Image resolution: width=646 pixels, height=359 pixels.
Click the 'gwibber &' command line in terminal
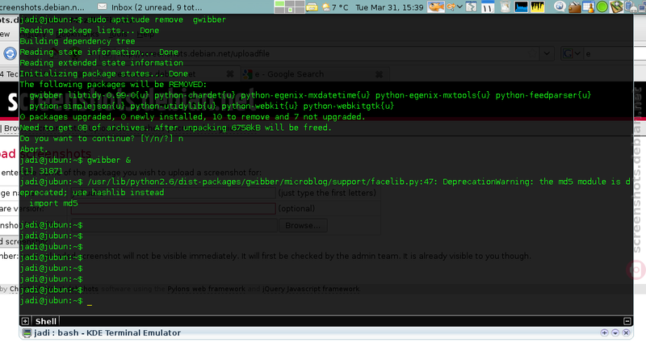point(75,160)
